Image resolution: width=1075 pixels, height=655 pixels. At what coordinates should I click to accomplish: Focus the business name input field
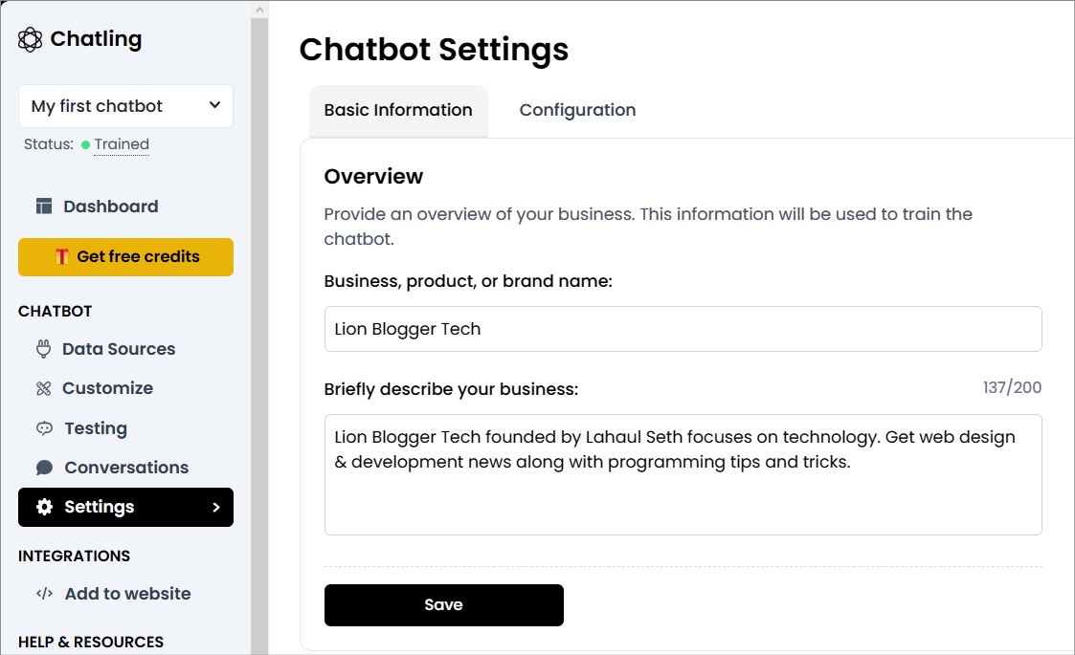point(683,329)
